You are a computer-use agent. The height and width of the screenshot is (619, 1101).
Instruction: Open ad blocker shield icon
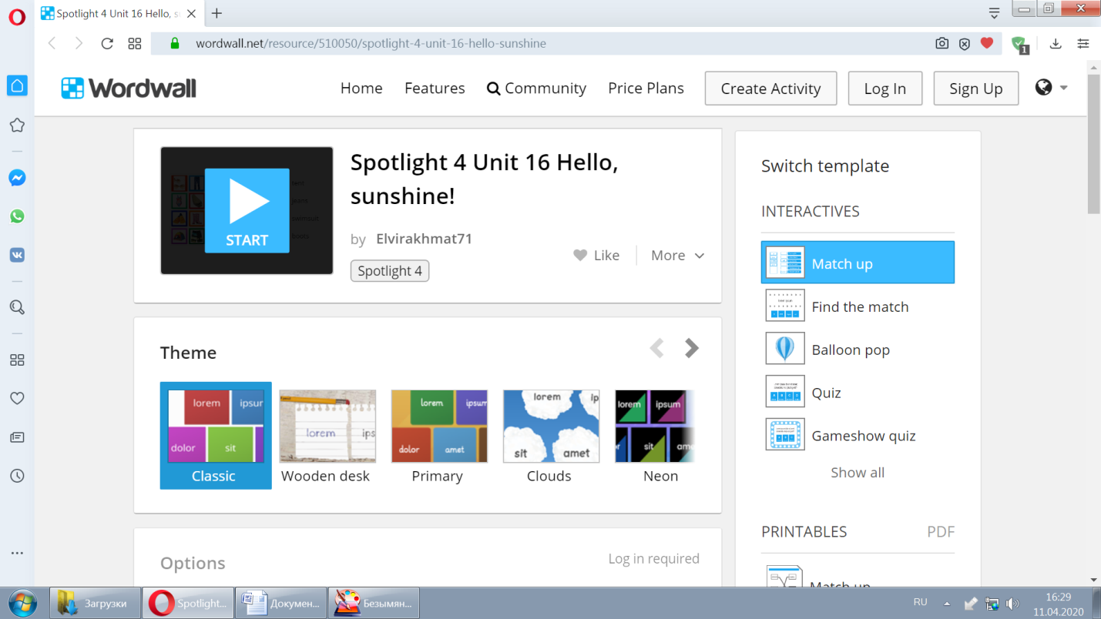(x=964, y=44)
